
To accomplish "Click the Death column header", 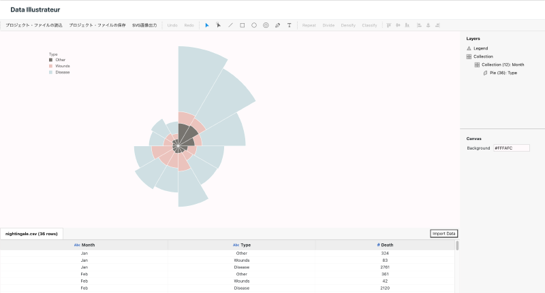I will [x=385, y=245].
